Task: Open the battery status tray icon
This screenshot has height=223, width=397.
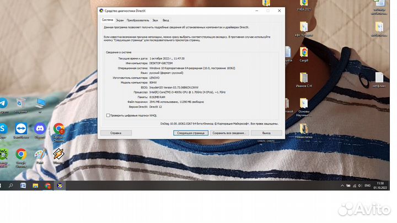Action: [348, 186]
